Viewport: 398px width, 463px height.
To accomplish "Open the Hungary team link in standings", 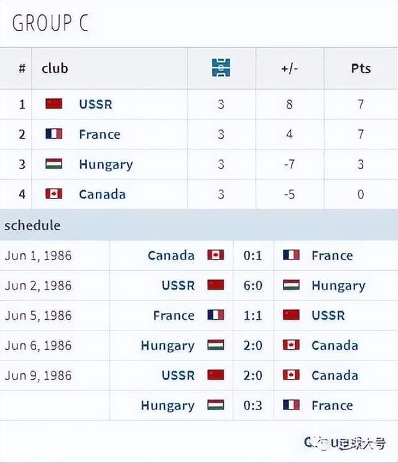I will (106, 165).
